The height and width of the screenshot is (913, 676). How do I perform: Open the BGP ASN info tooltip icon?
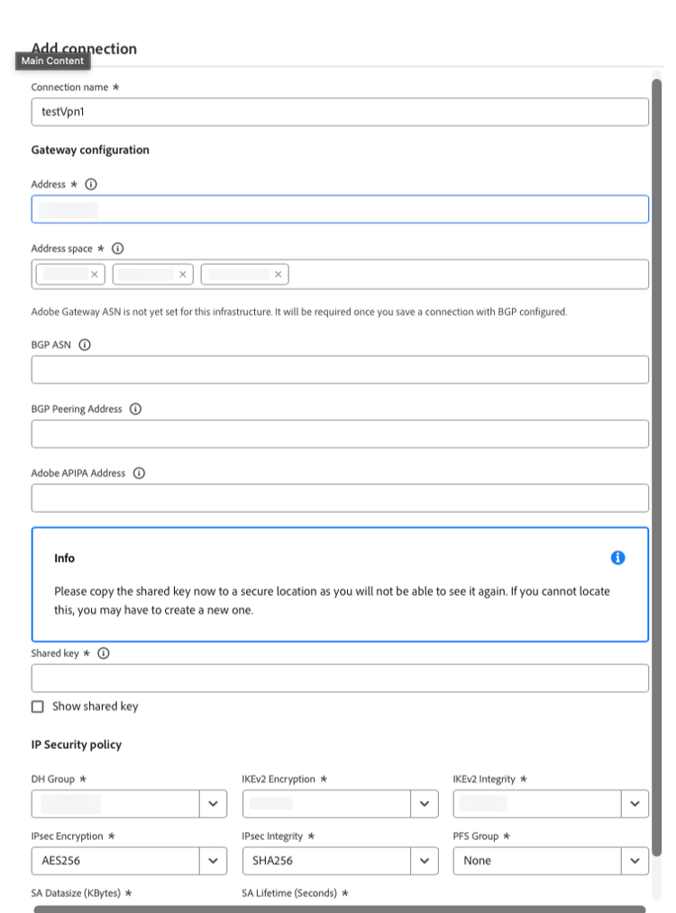point(85,344)
